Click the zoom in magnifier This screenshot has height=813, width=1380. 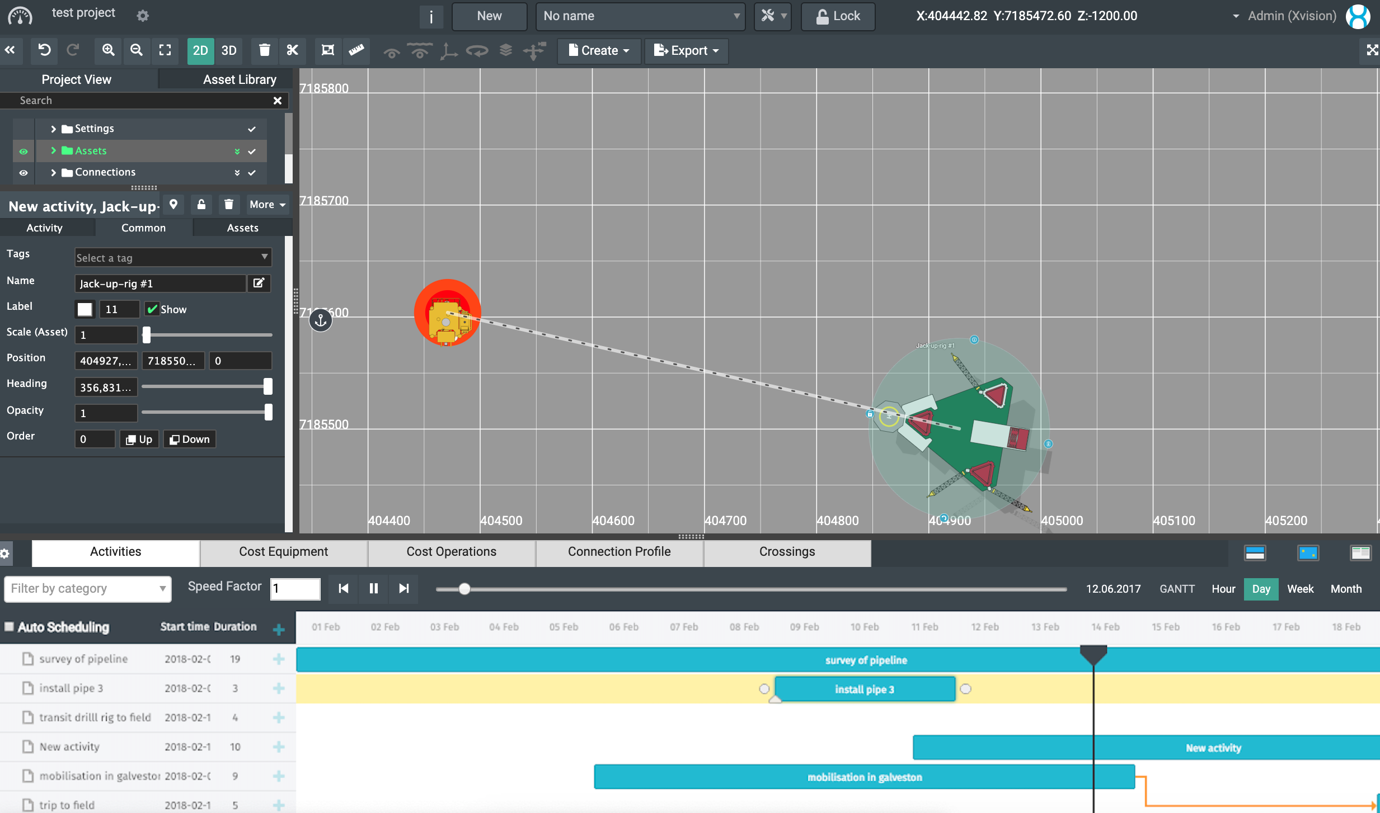[x=108, y=50]
